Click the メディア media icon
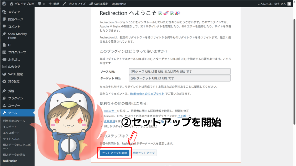The image size is (296, 166). [x=4, y=12]
